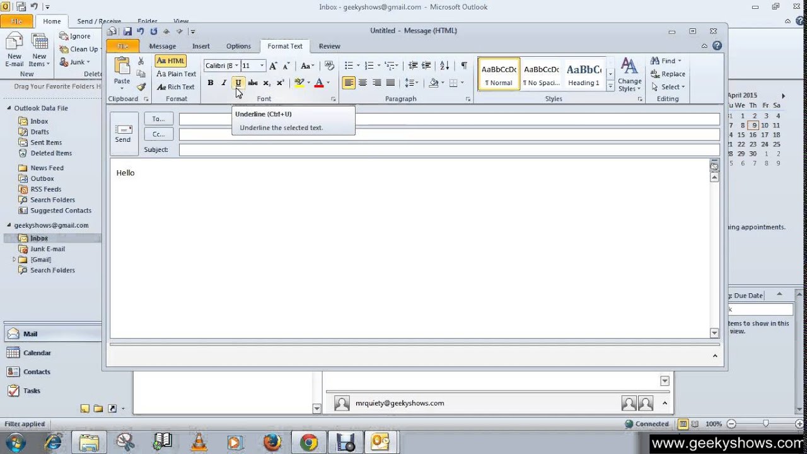Image resolution: width=807 pixels, height=454 pixels.
Task: Apply Superscript formatting
Action: [281, 83]
